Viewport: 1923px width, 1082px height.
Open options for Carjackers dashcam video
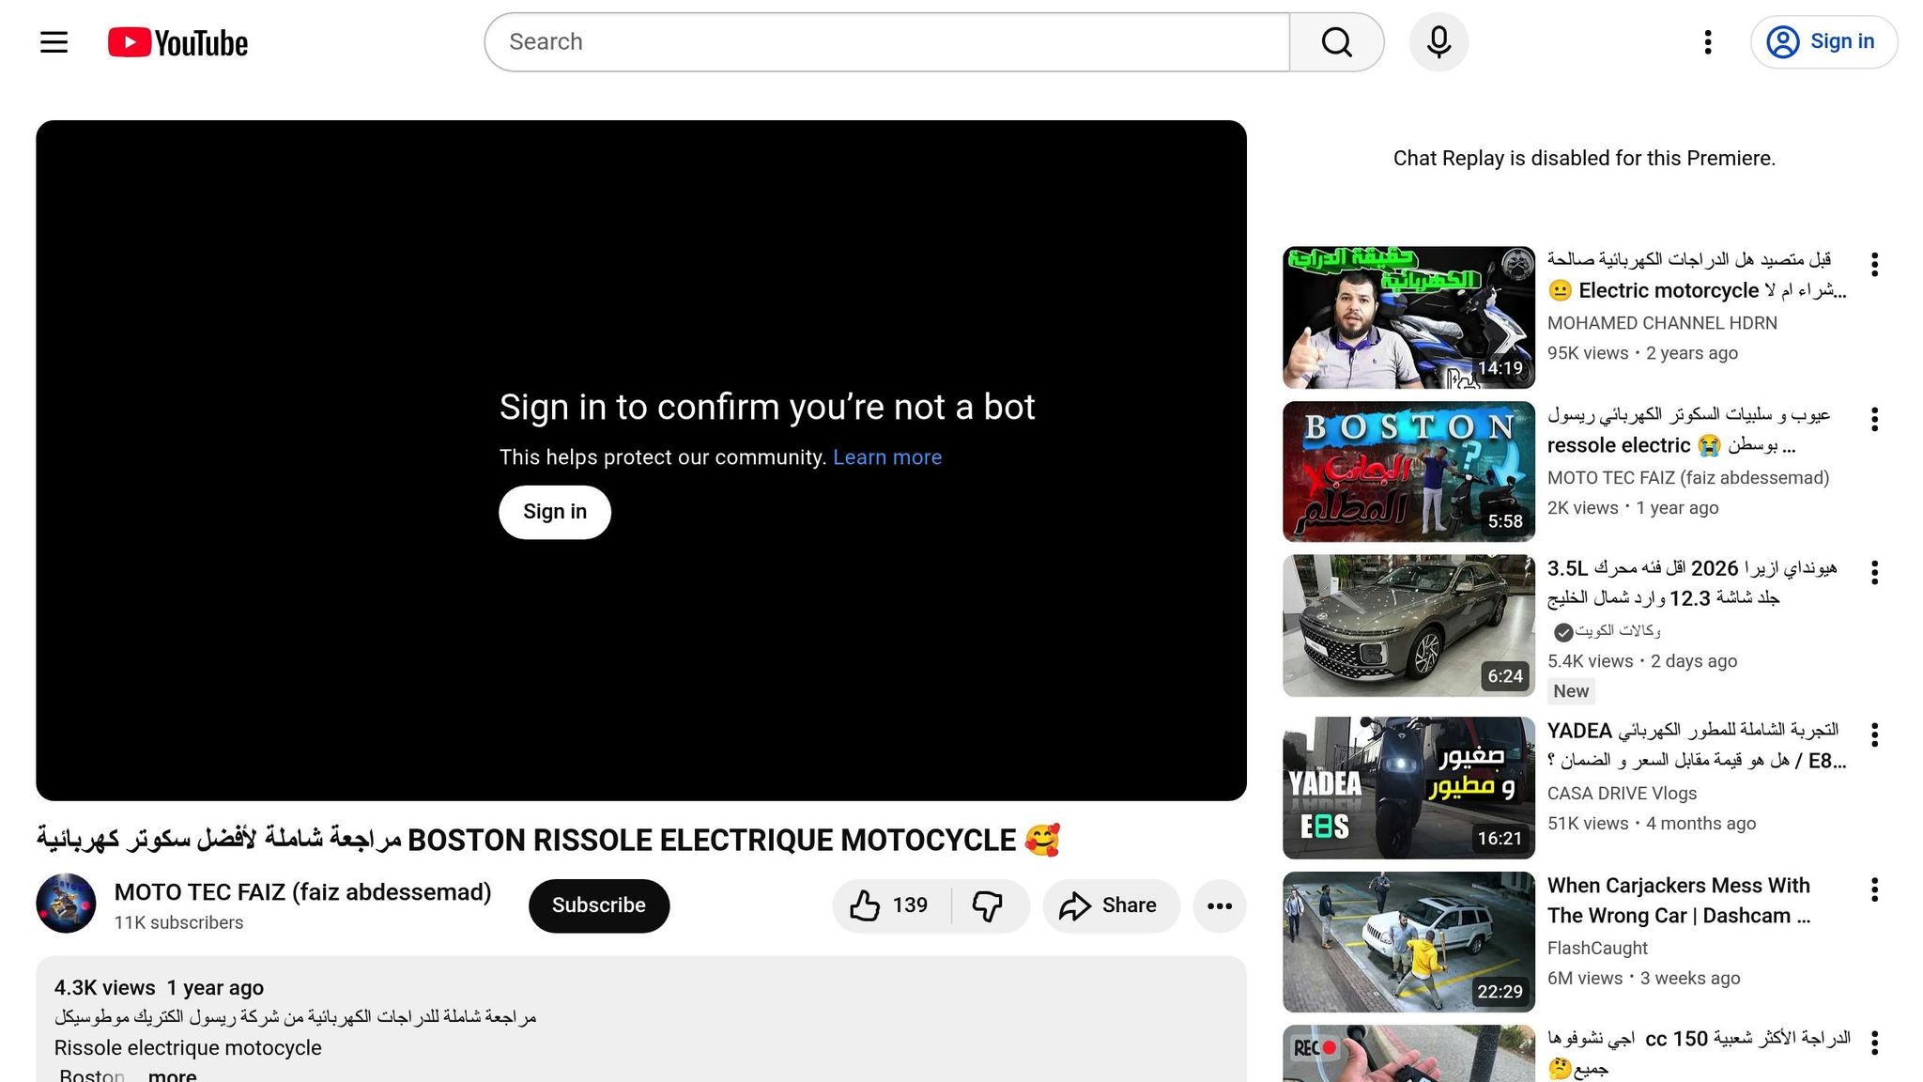1874,889
